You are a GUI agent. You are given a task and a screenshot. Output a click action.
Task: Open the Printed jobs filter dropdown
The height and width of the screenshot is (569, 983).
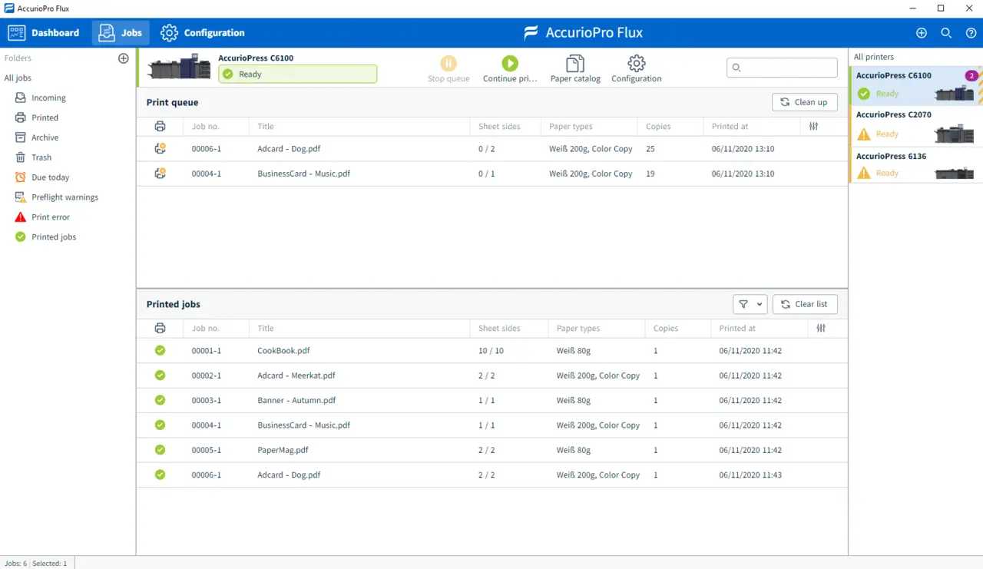coord(750,304)
